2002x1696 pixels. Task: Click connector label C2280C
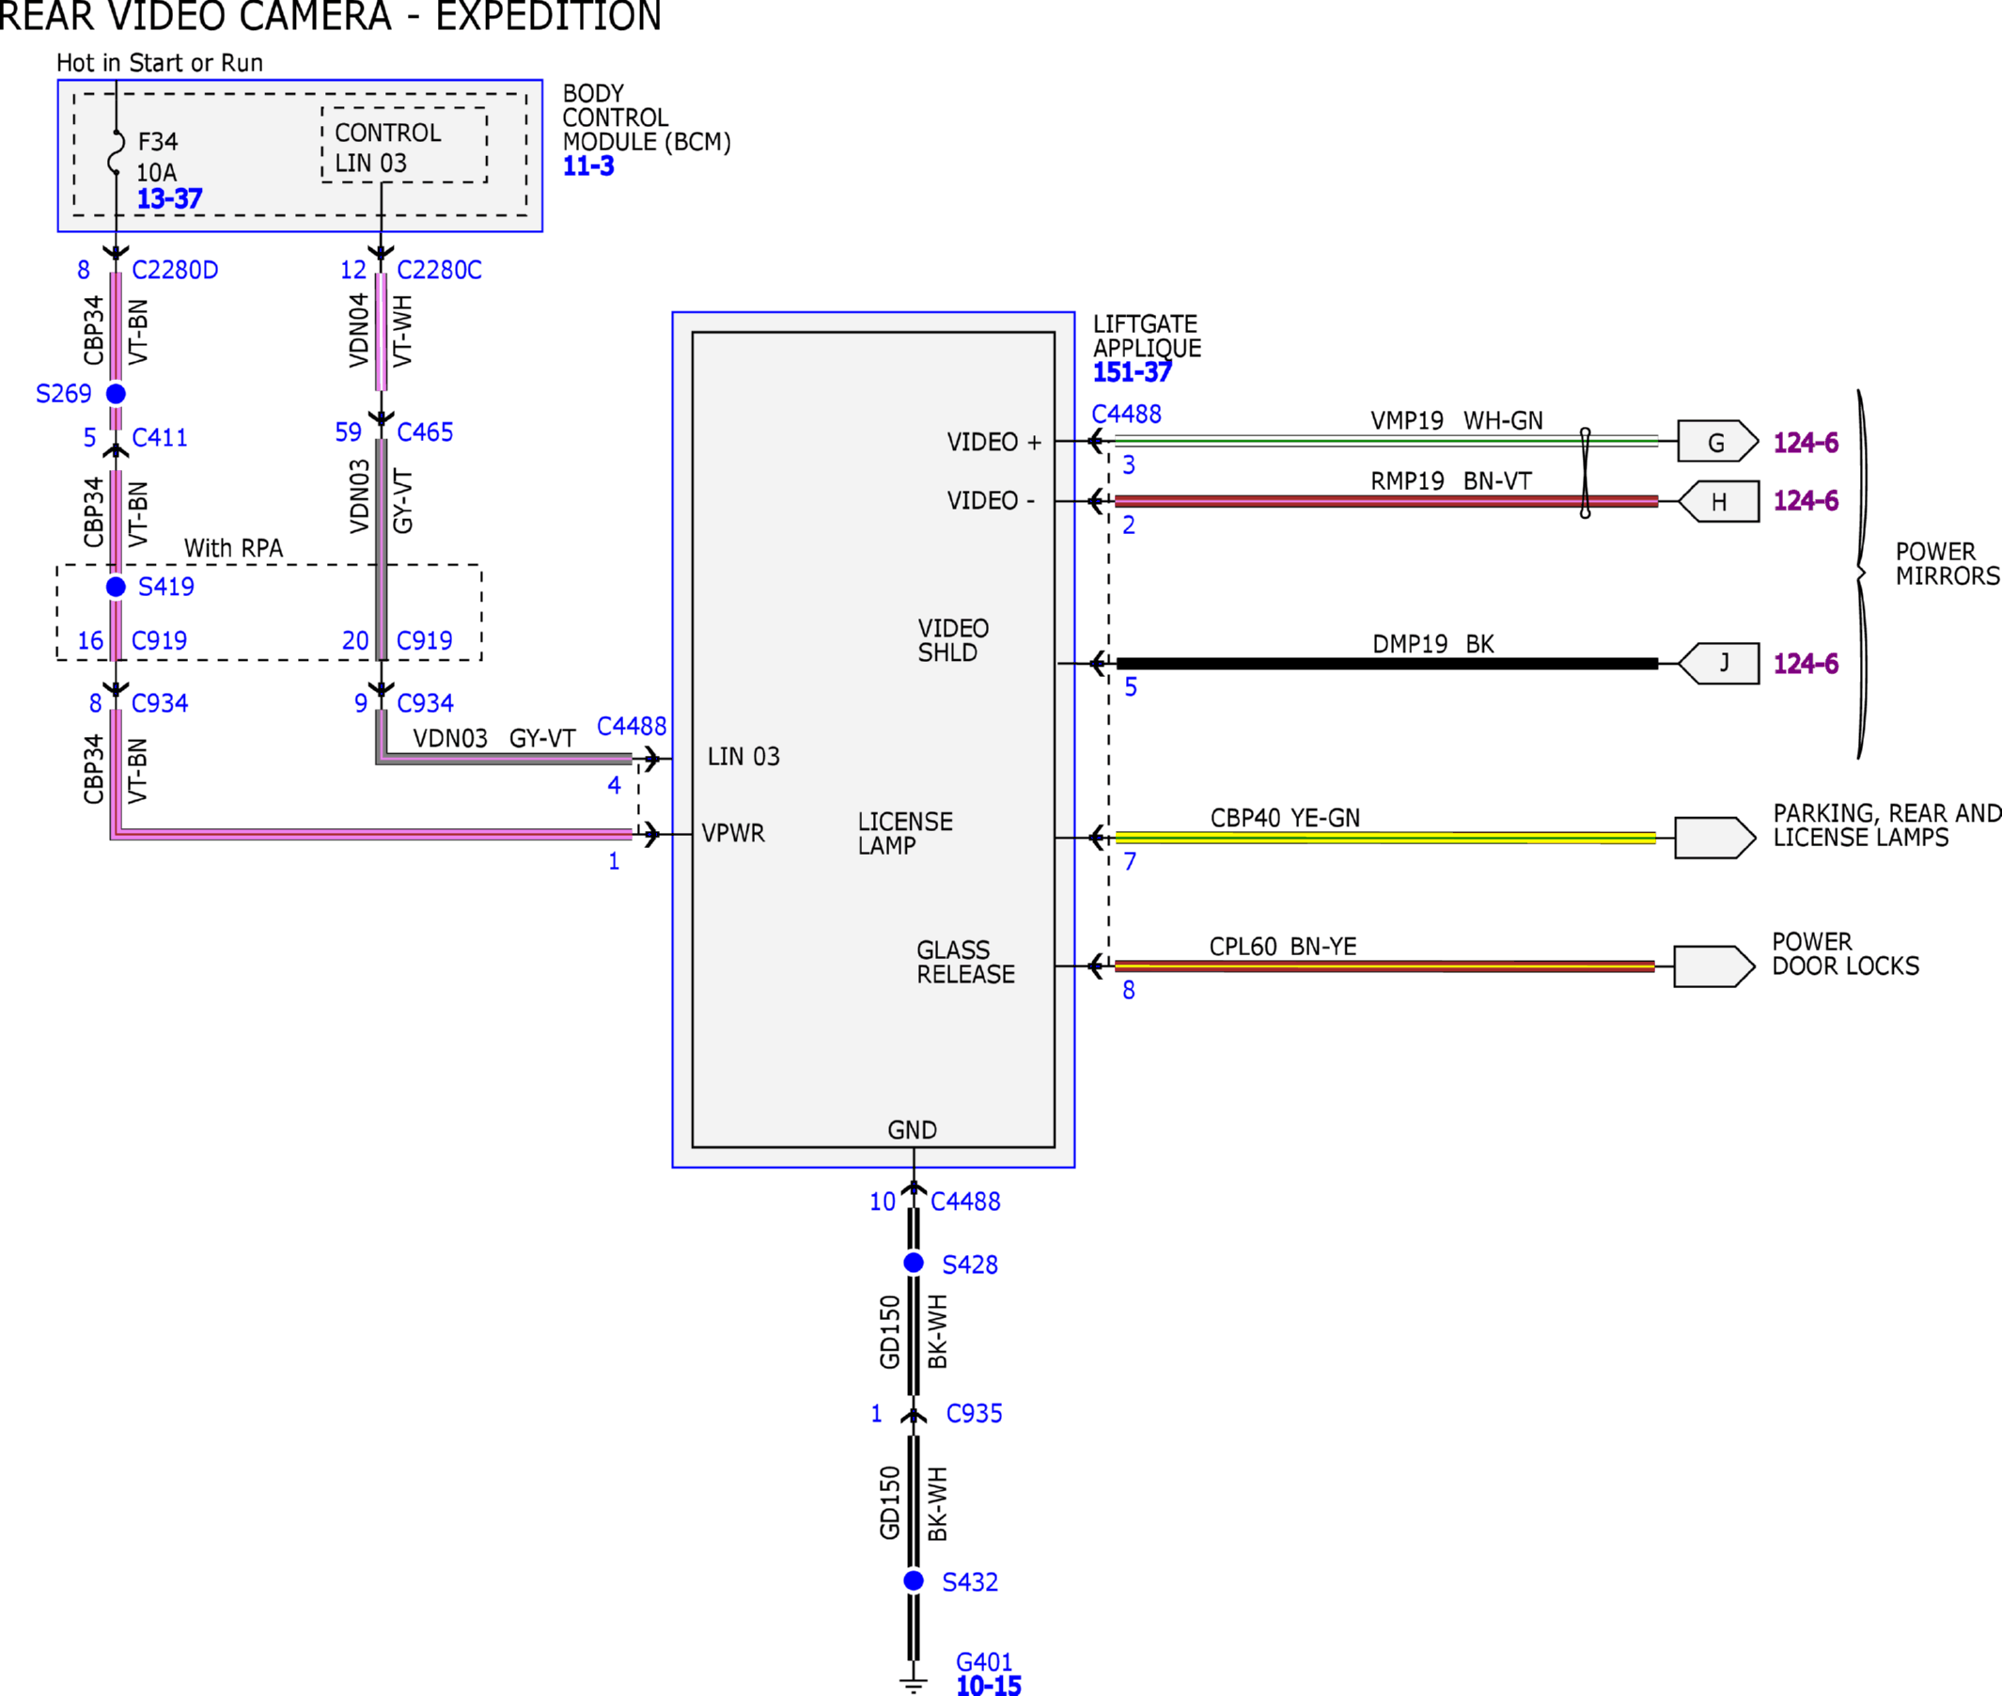pyautogui.click(x=439, y=270)
